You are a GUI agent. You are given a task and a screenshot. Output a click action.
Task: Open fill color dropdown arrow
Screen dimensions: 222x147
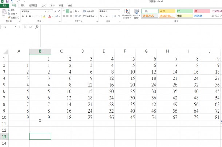(x=47, y=16)
